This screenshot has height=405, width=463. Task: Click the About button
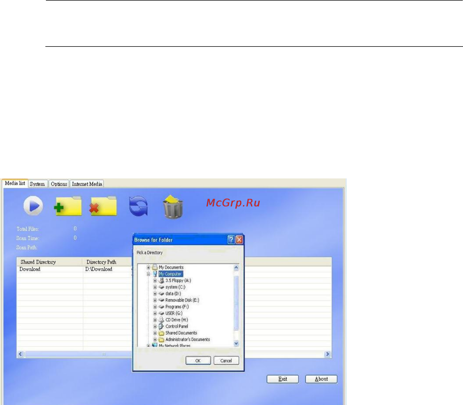(321, 379)
